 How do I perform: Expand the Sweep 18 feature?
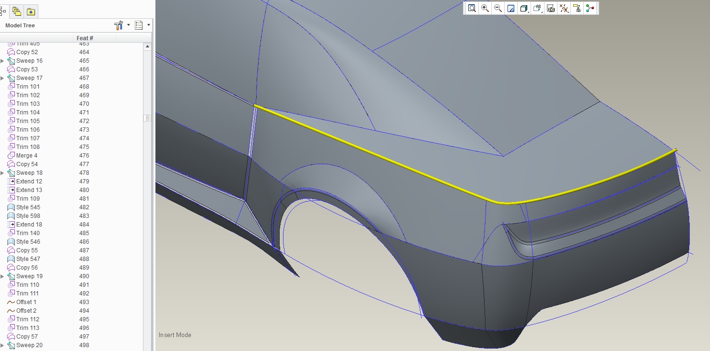[2, 173]
